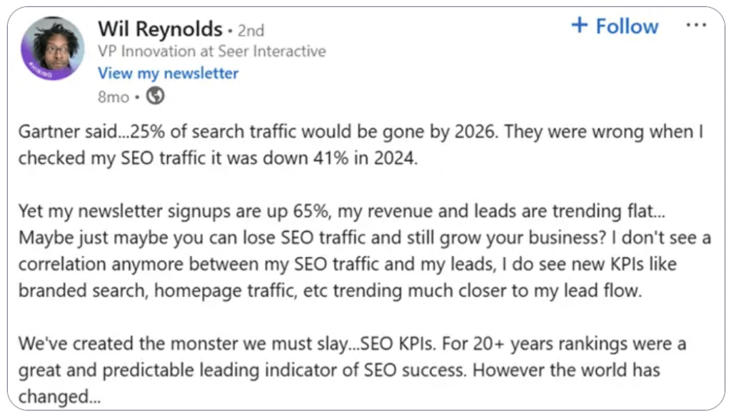
Task: Click the #HIRING banner on the avatar
Action: pos(40,69)
